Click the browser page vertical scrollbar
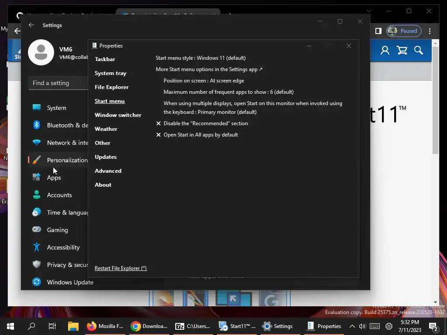Image resolution: width=447 pixels, height=335 pixels. pyautogui.click(x=435, y=100)
